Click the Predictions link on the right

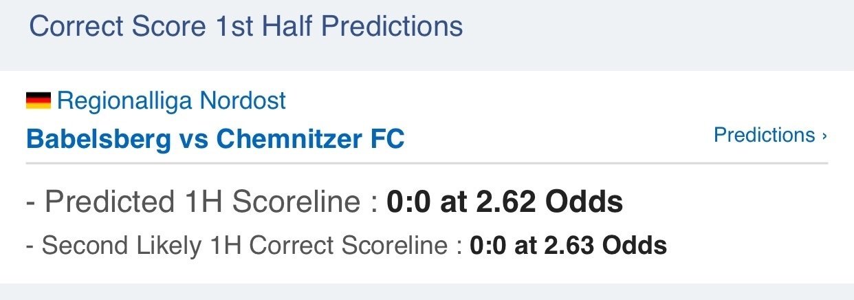click(764, 135)
